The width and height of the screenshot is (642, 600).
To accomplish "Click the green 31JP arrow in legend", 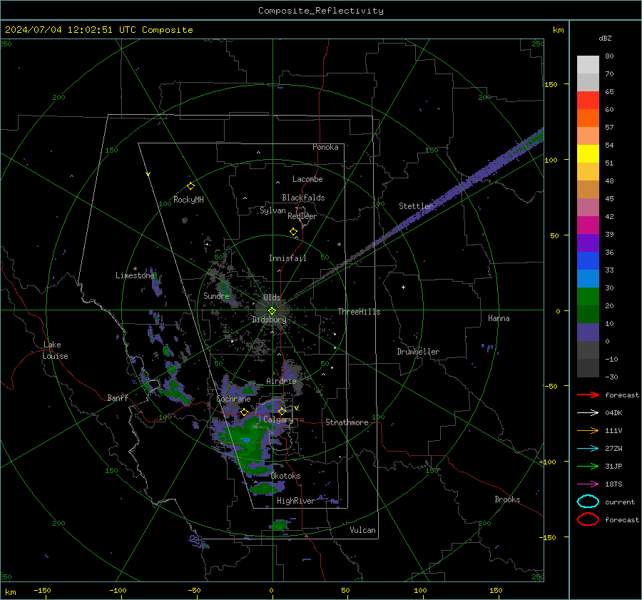I will point(588,466).
